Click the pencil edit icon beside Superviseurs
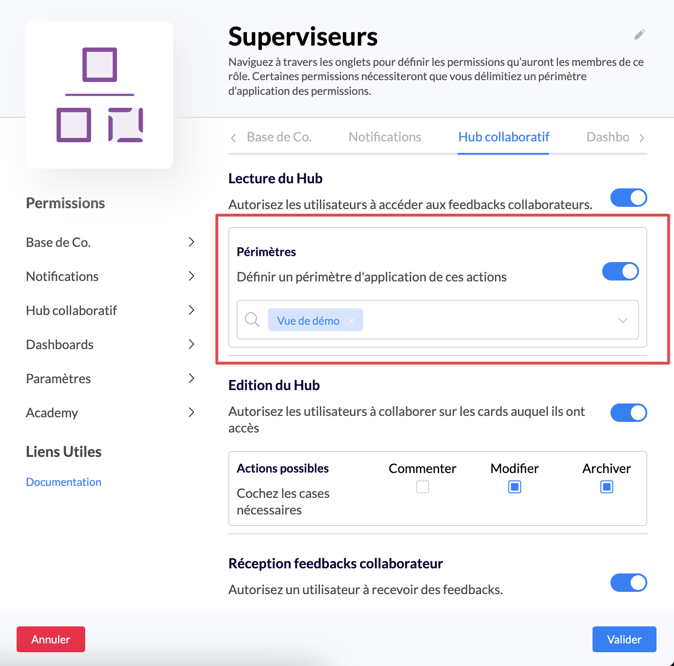The height and width of the screenshot is (666, 674). [x=639, y=35]
